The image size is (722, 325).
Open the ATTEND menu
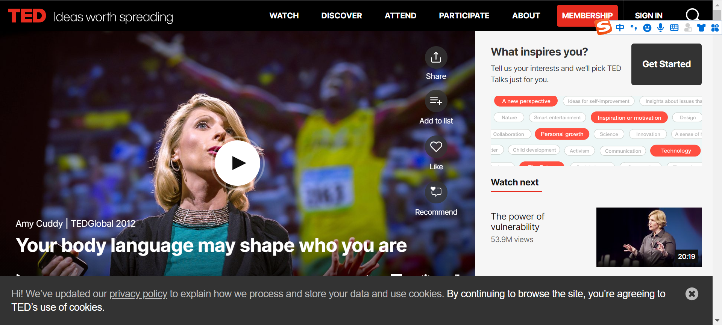pos(400,16)
